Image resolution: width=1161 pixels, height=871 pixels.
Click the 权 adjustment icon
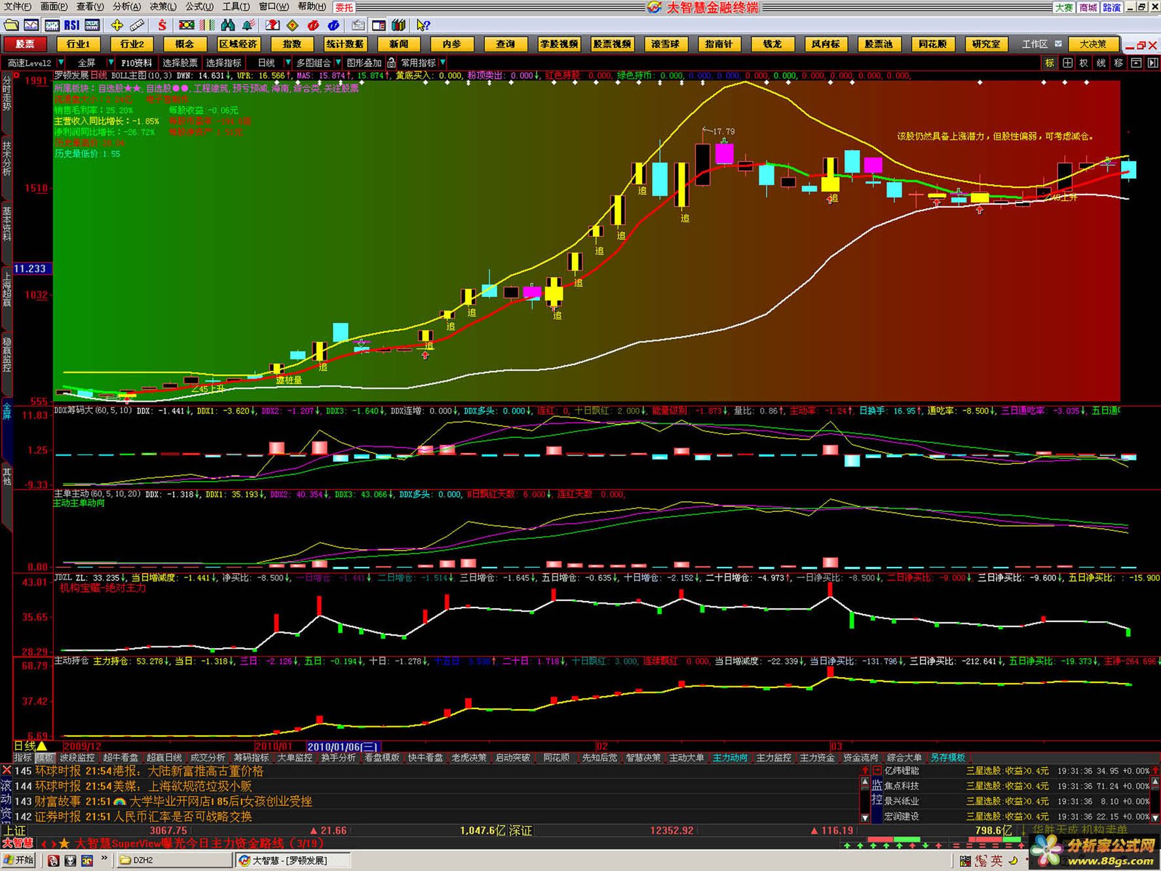1084,63
